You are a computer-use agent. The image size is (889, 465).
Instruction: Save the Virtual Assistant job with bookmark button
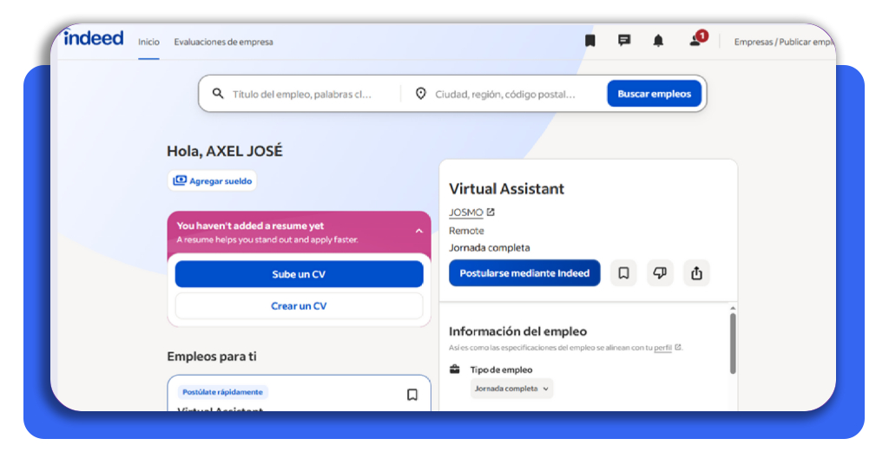coord(623,273)
